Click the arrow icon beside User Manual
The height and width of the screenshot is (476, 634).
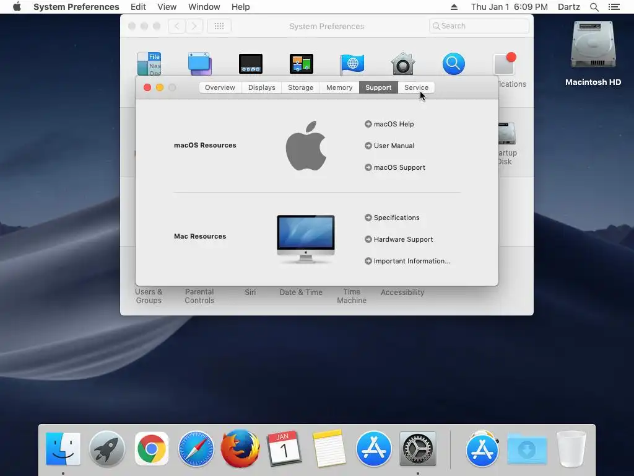tap(368, 146)
